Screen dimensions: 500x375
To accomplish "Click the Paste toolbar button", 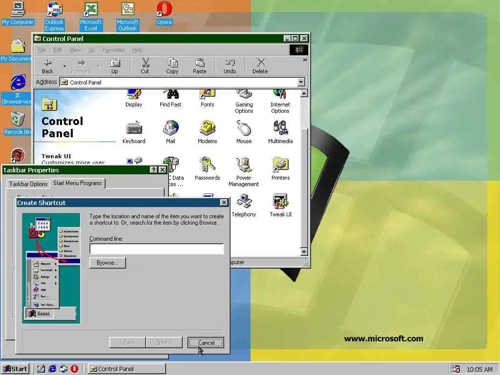I will tap(200, 66).
